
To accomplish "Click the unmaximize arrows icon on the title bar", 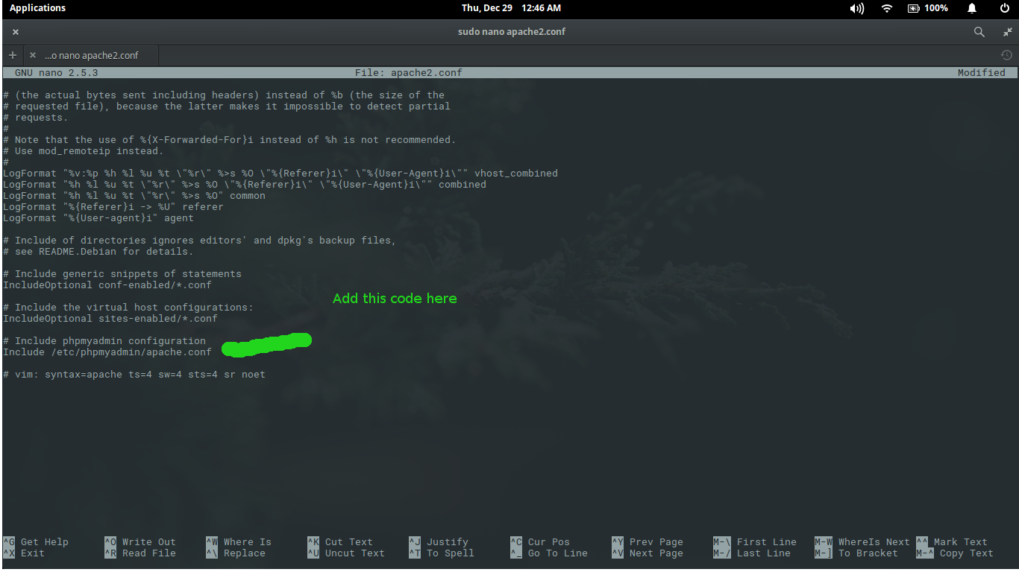I will click(1007, 31).
